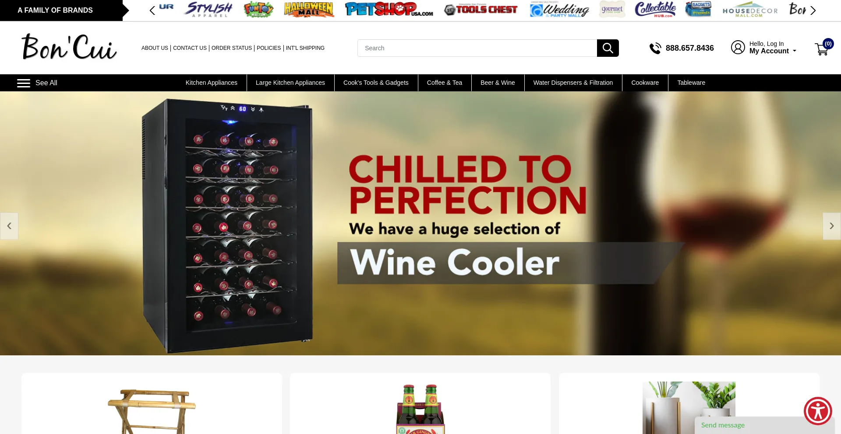Click the user account avatar icon
The image size is (841, 434).
click(x=738, y=47)
